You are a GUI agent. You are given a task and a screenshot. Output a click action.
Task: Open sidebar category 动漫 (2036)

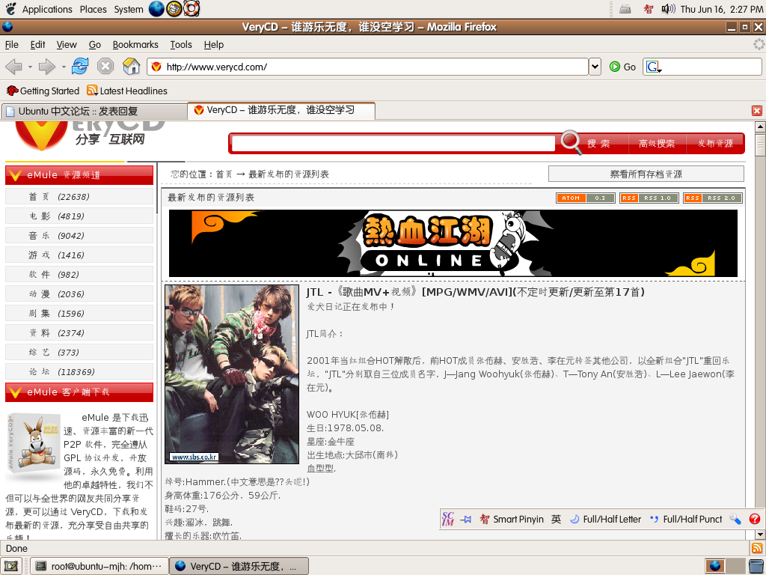79,293
